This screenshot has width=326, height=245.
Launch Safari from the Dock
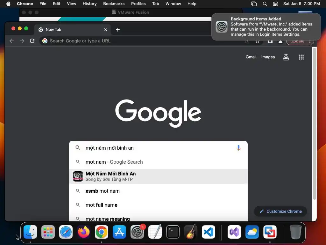(x=66, y=232)
